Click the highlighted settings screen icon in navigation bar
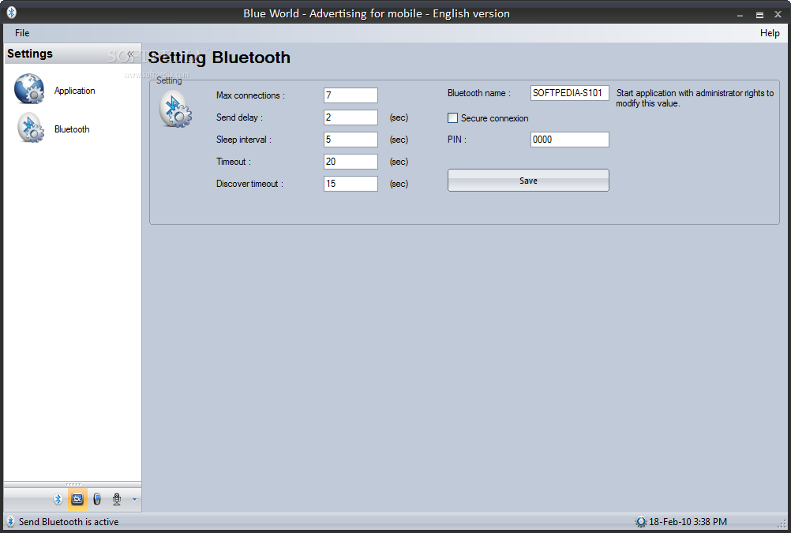Viewport: 791px width, 533px height. (77, 499)
